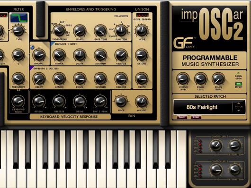Click the Envelope 2 Delay knob
This screenshot has width=251, height=188.
click(39, 79)
